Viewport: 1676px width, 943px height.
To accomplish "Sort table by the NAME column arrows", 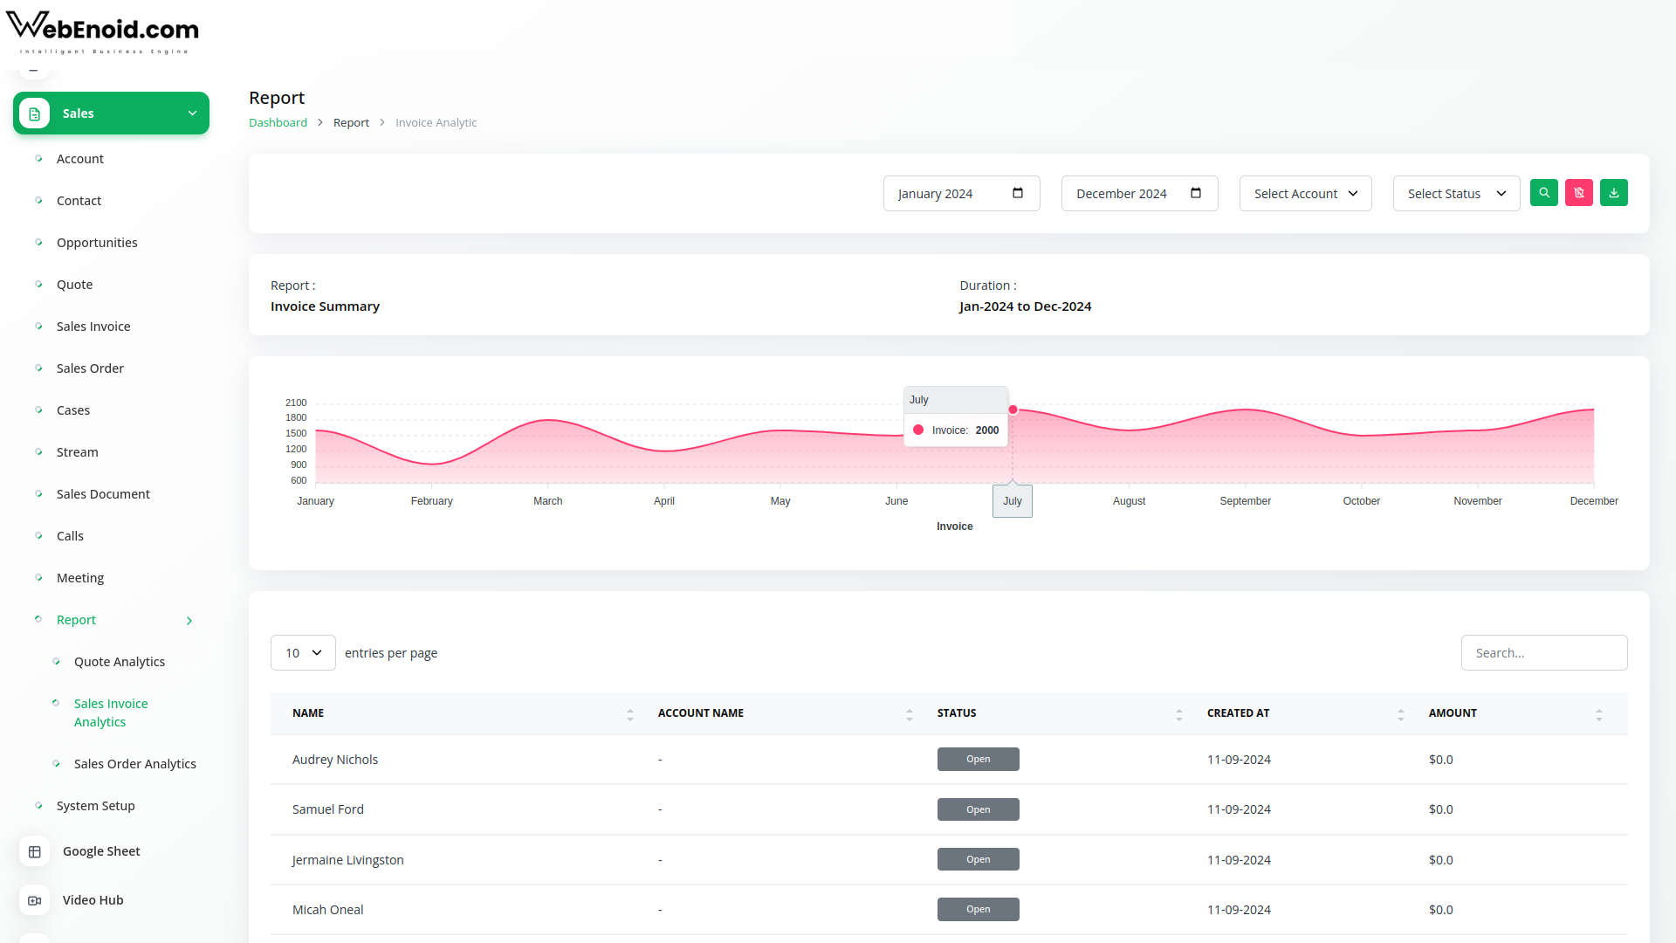I will tap(630, 714).
